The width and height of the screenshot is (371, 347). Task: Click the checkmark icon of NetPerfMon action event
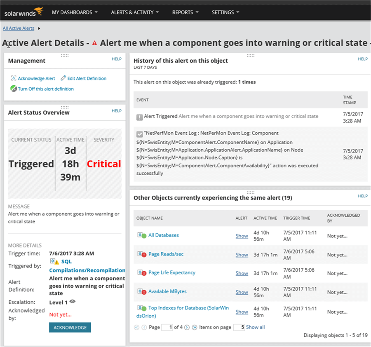tap(140, 134)
